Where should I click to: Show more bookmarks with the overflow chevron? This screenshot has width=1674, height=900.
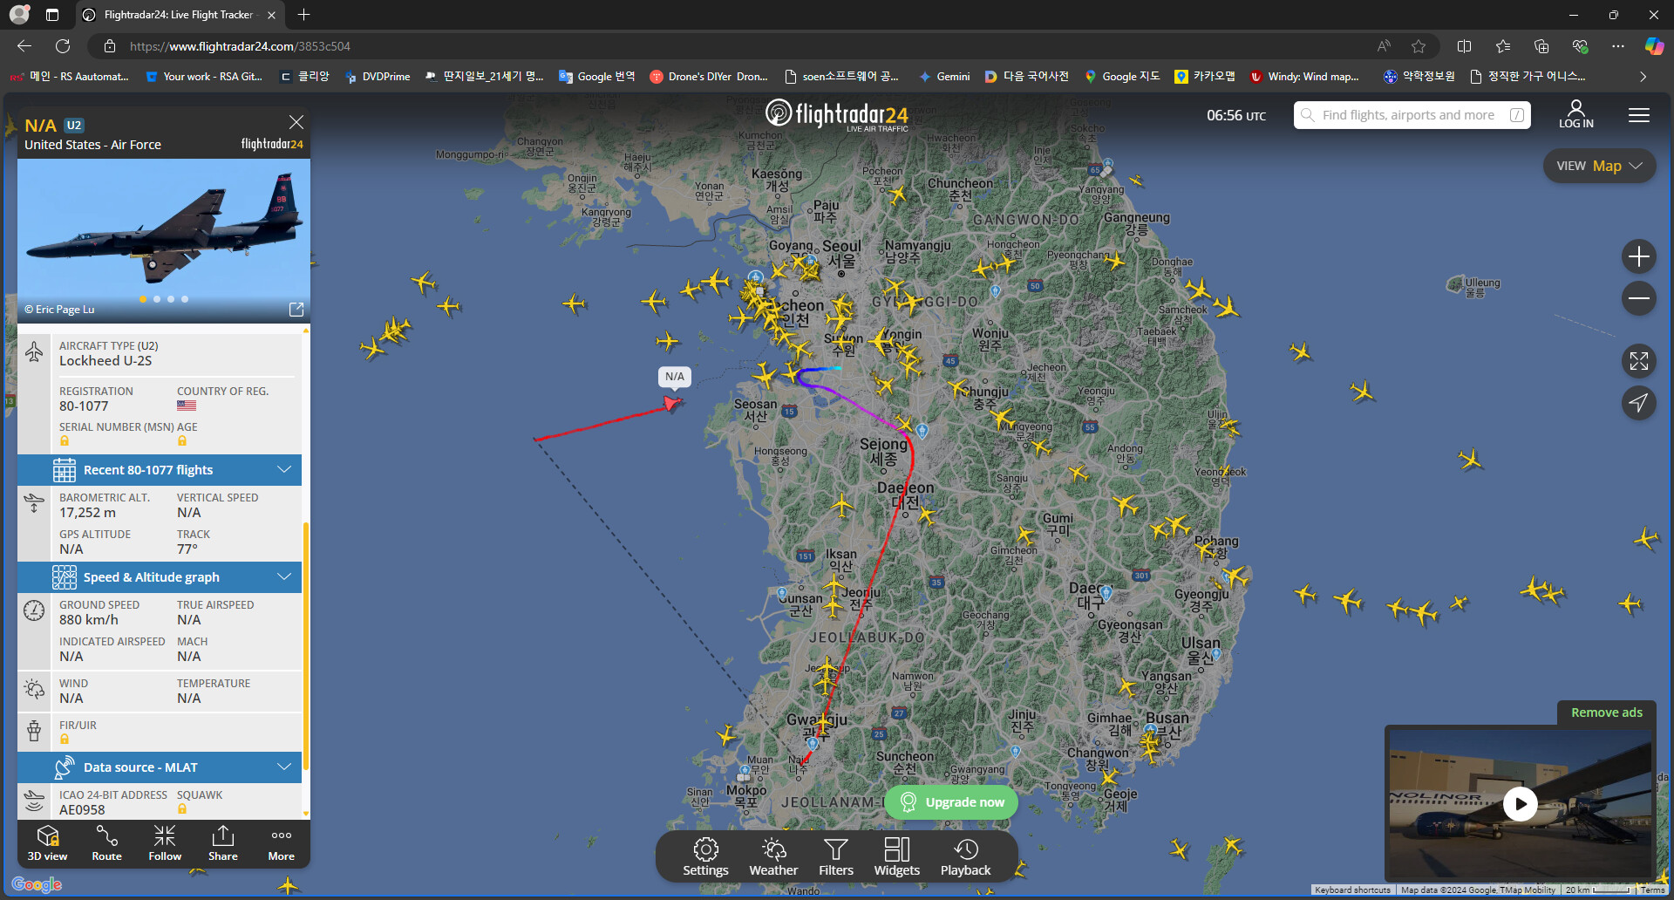click(1643, 77)
